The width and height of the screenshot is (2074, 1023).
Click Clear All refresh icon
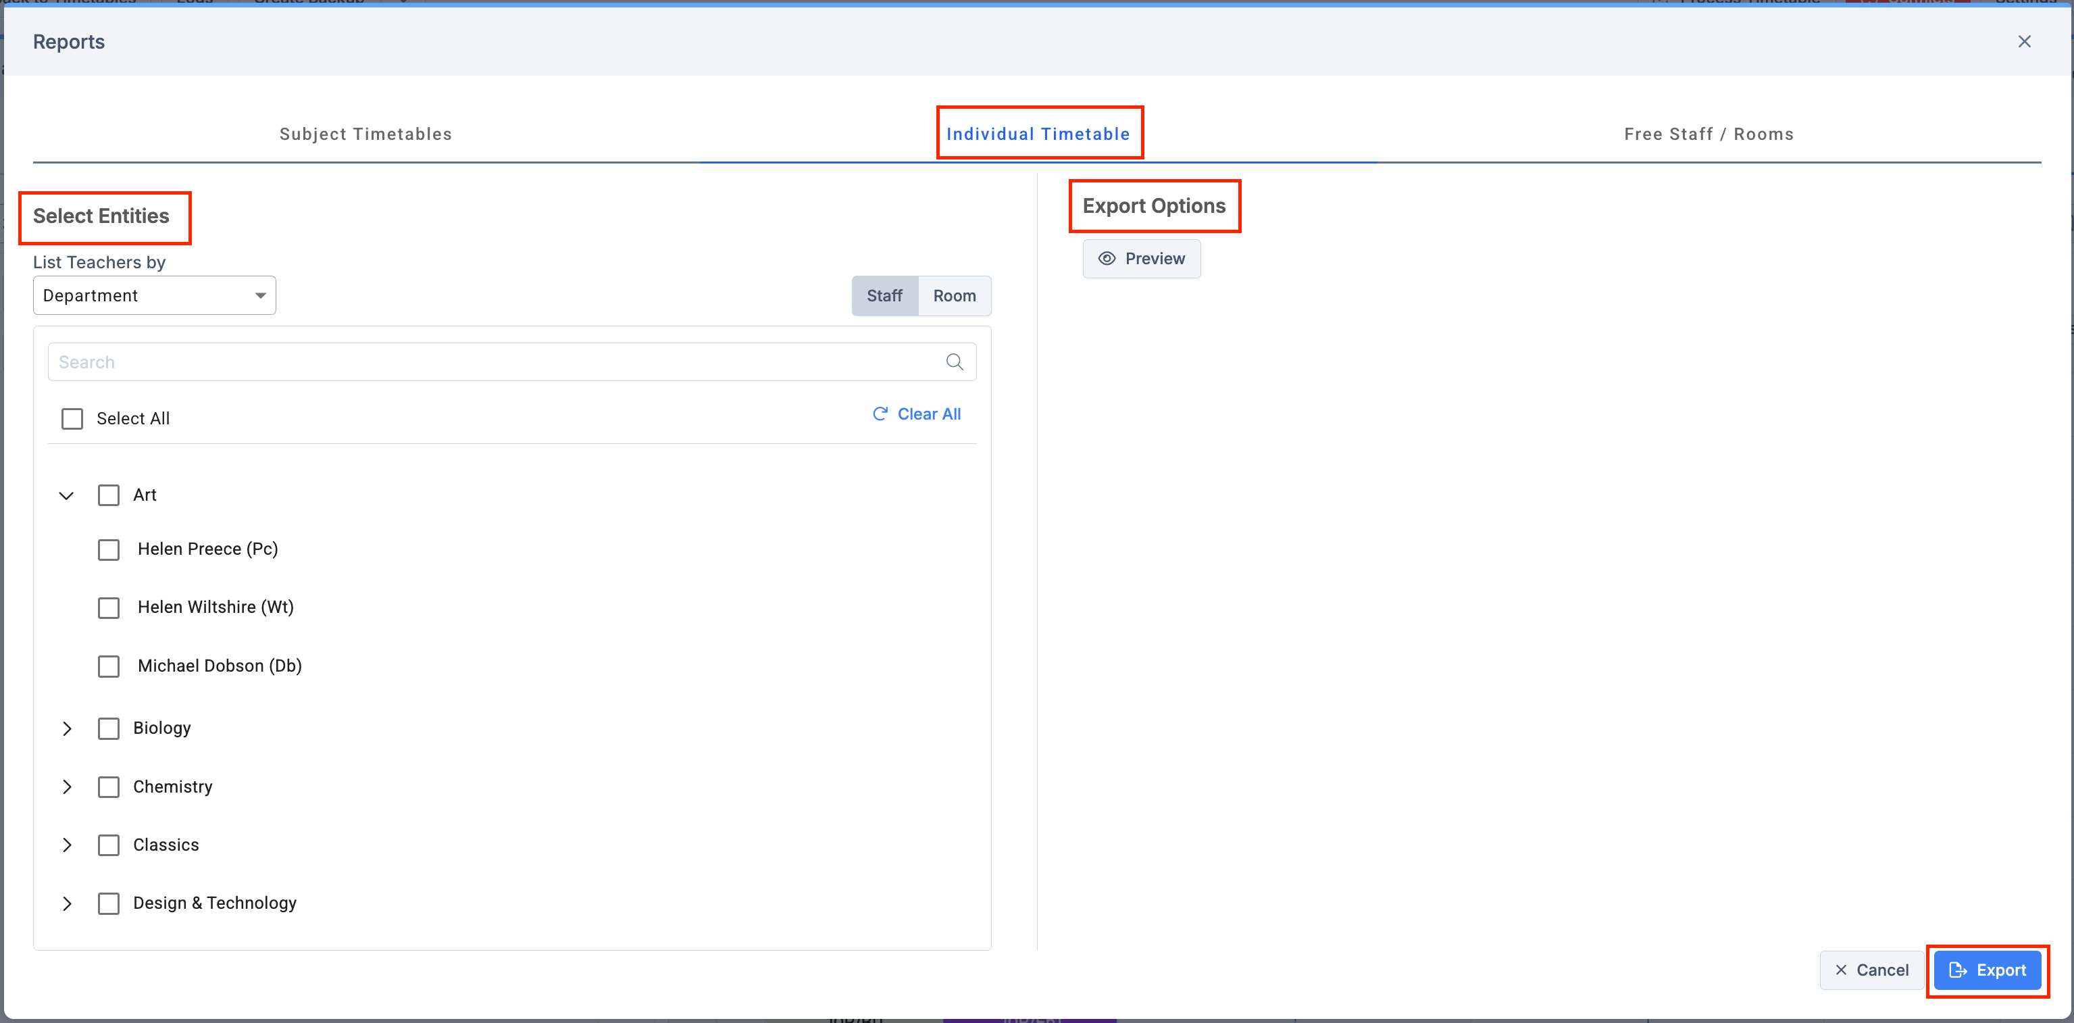[x=880, y=414]
